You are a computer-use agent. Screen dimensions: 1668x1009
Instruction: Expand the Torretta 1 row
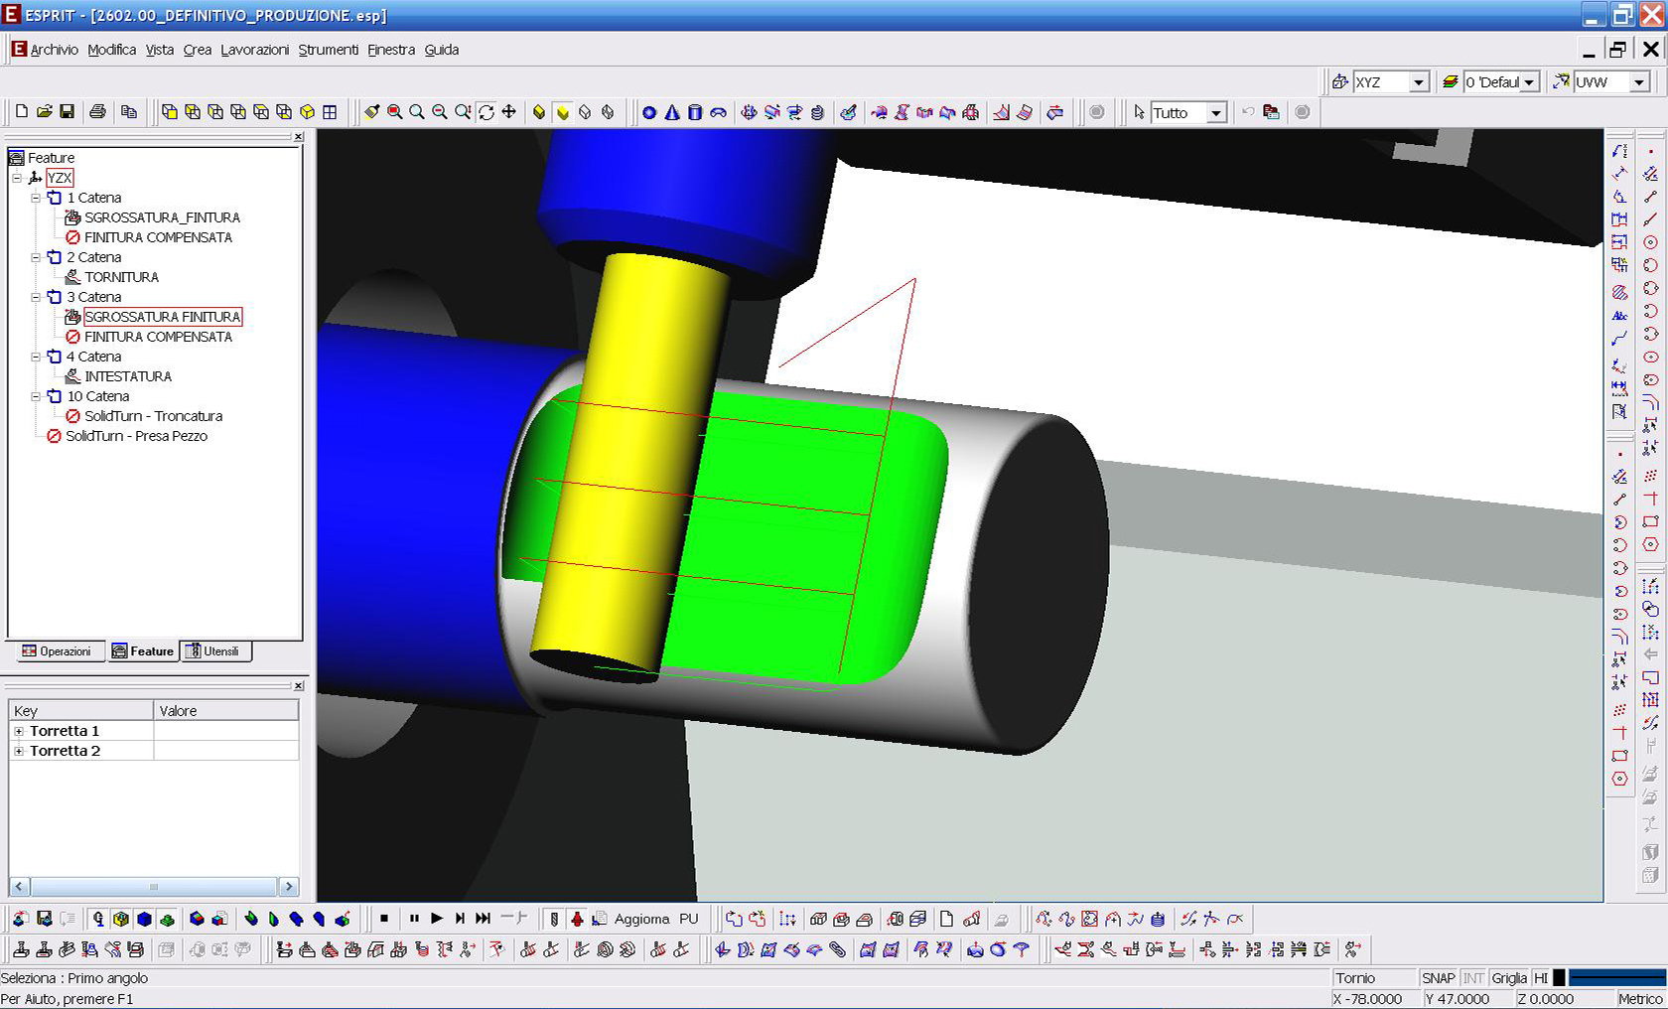tap(19, 731)
